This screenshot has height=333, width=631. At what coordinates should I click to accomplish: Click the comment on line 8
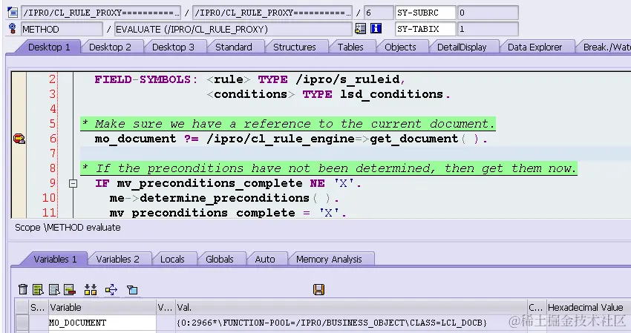click(329, 168)
